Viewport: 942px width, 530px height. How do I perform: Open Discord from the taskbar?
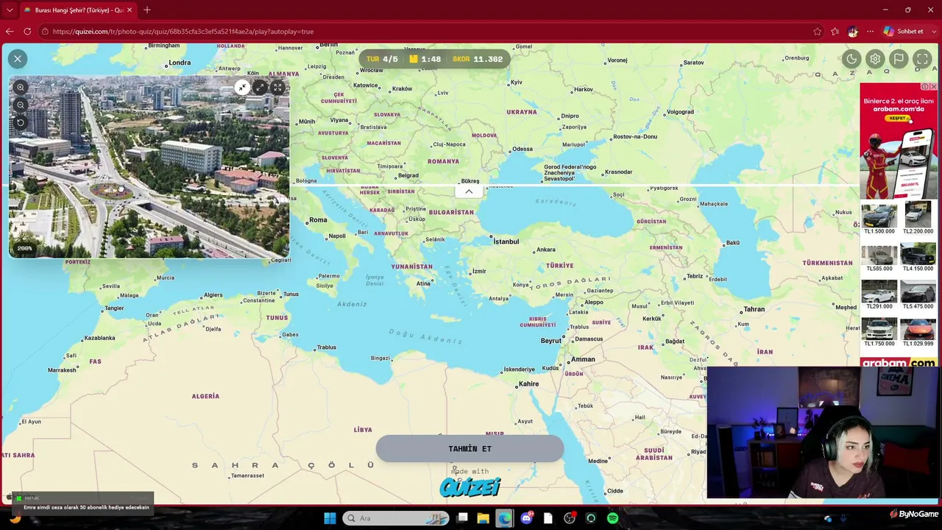[526, 518]
